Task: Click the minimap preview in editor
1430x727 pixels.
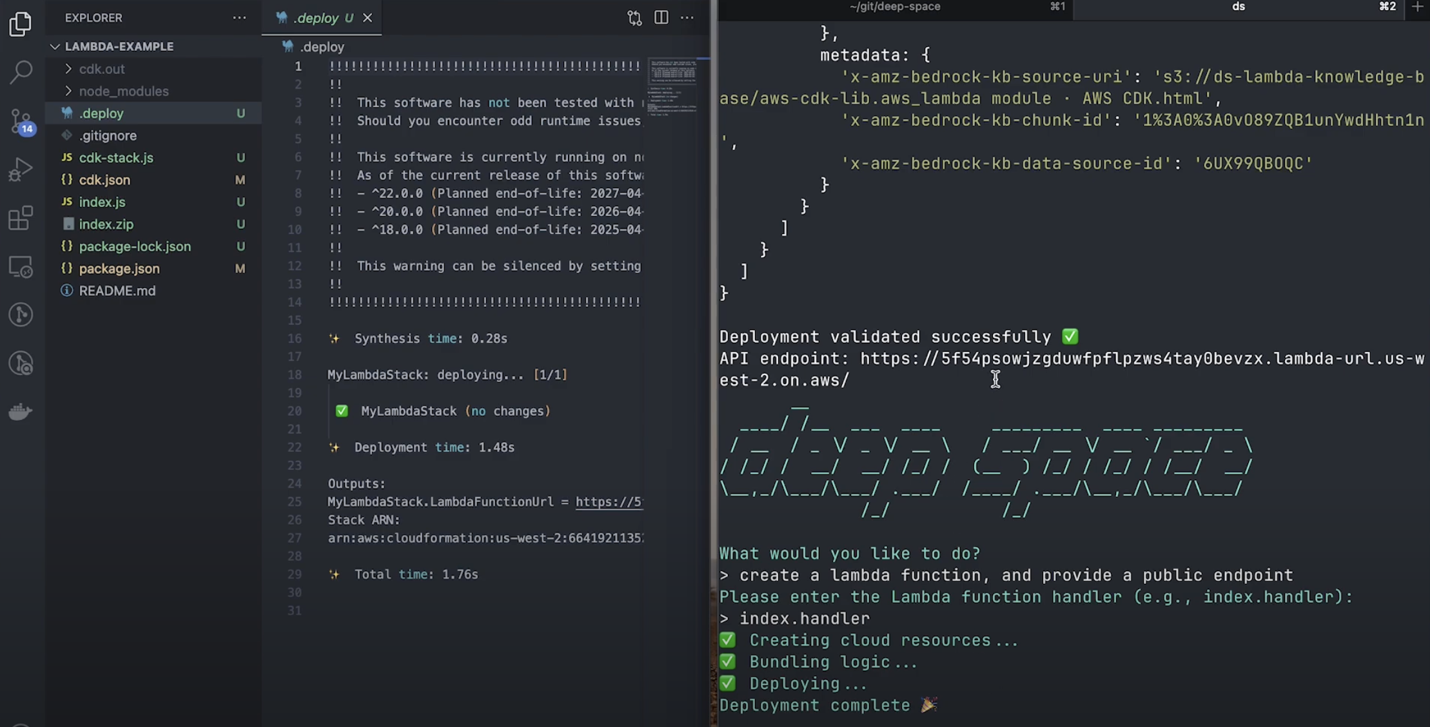Action: click(x=672, y=88)
